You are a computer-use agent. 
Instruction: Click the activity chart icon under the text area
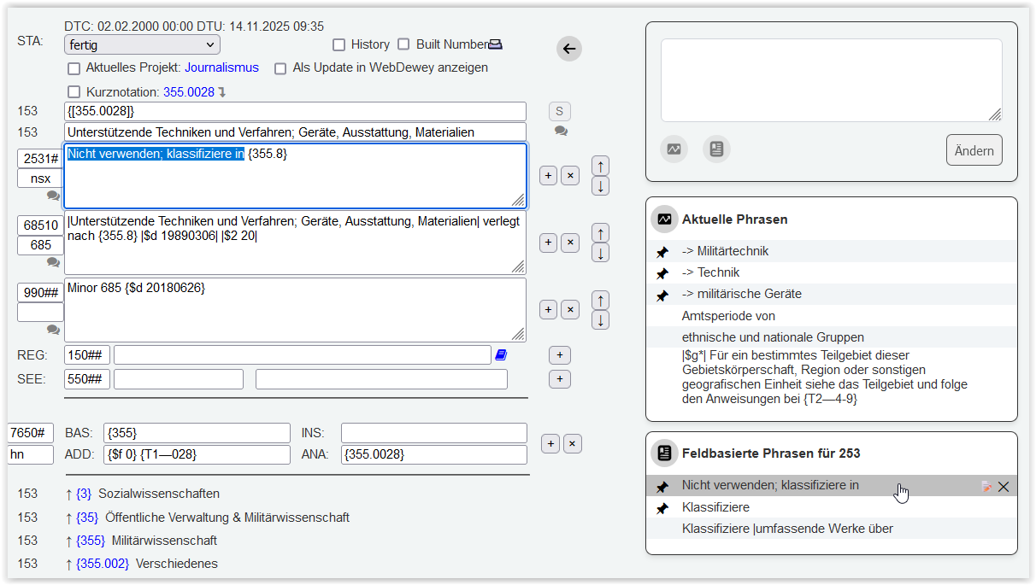click(674, 149)
